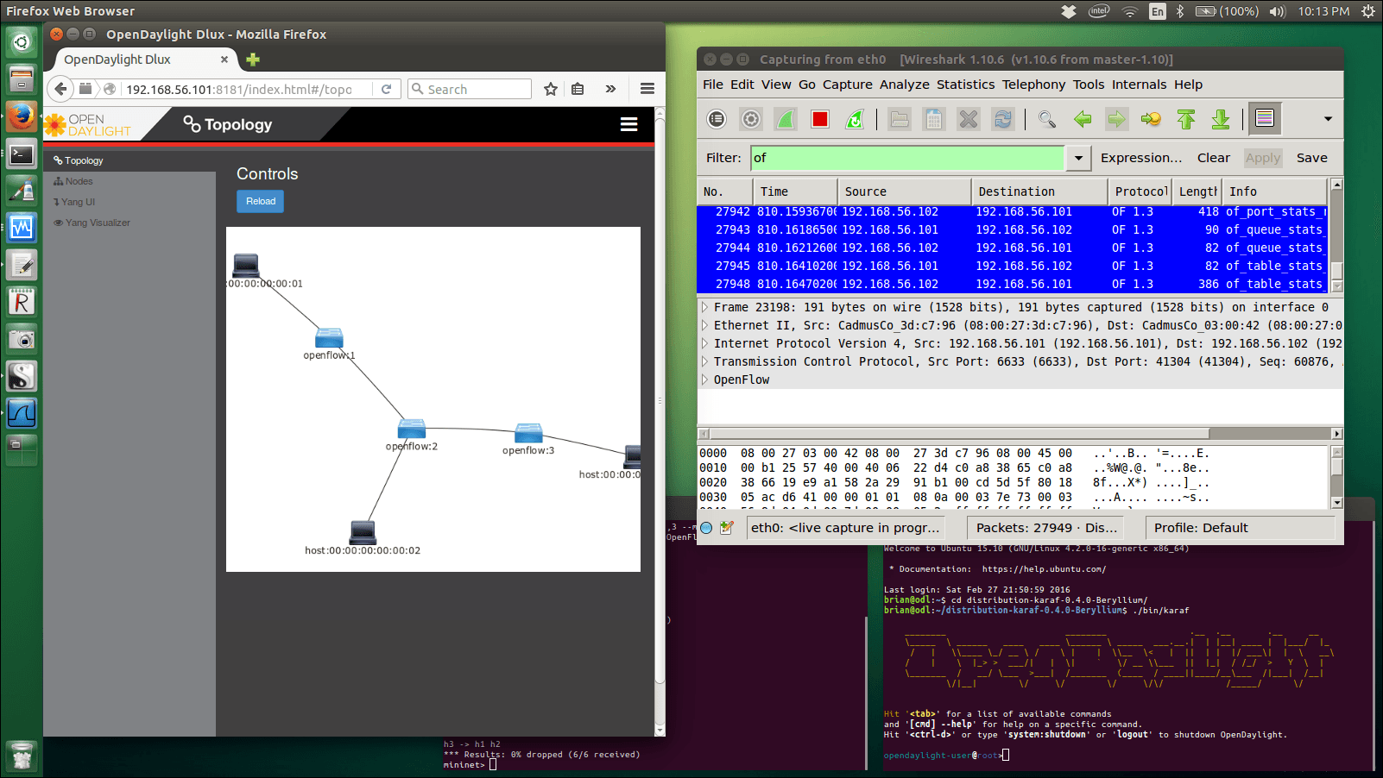Select packet 27943 of_queue_stats row
Viewport: 1383px width, 778px height.
click(x=1013, y=229)
